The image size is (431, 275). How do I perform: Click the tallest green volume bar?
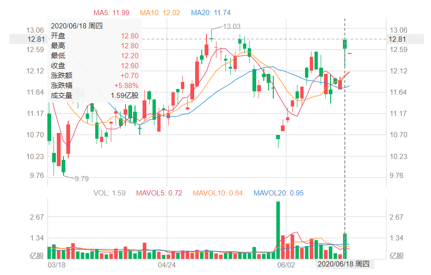(278, 230)
